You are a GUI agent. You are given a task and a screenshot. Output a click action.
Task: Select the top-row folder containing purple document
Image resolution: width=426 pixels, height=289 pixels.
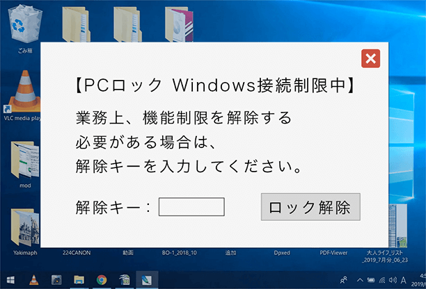[180, 24]
